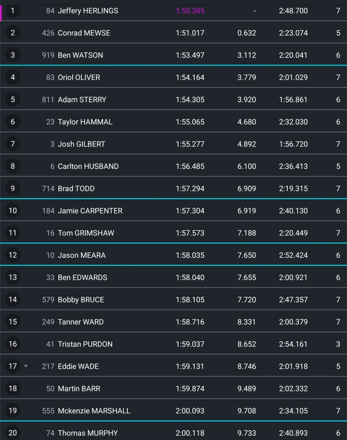Viewport: 347px width, 440px height.
Task: Click the position 16 circle badge
Action: (x=13, y=344)
